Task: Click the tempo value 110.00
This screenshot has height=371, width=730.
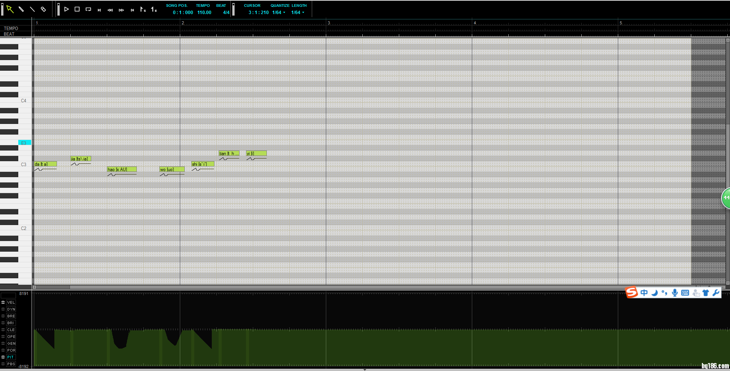Action: (204, 13)
